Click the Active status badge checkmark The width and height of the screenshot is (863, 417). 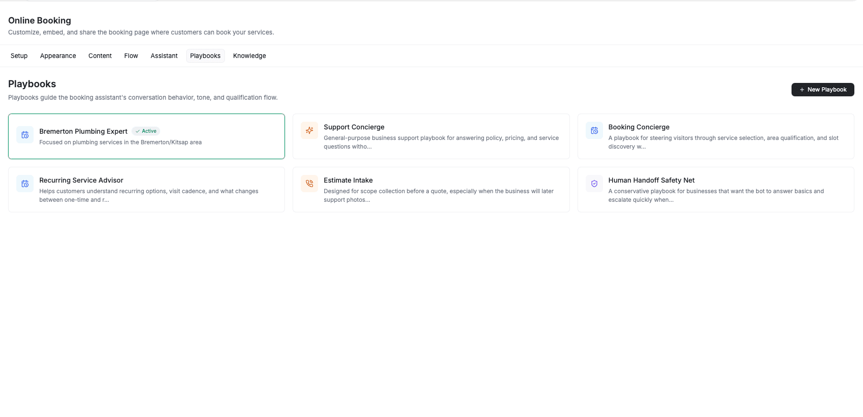(138, 131)
